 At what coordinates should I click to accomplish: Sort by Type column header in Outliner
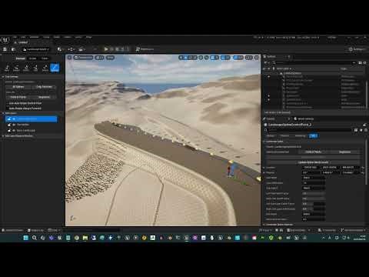tap(344, 68)
